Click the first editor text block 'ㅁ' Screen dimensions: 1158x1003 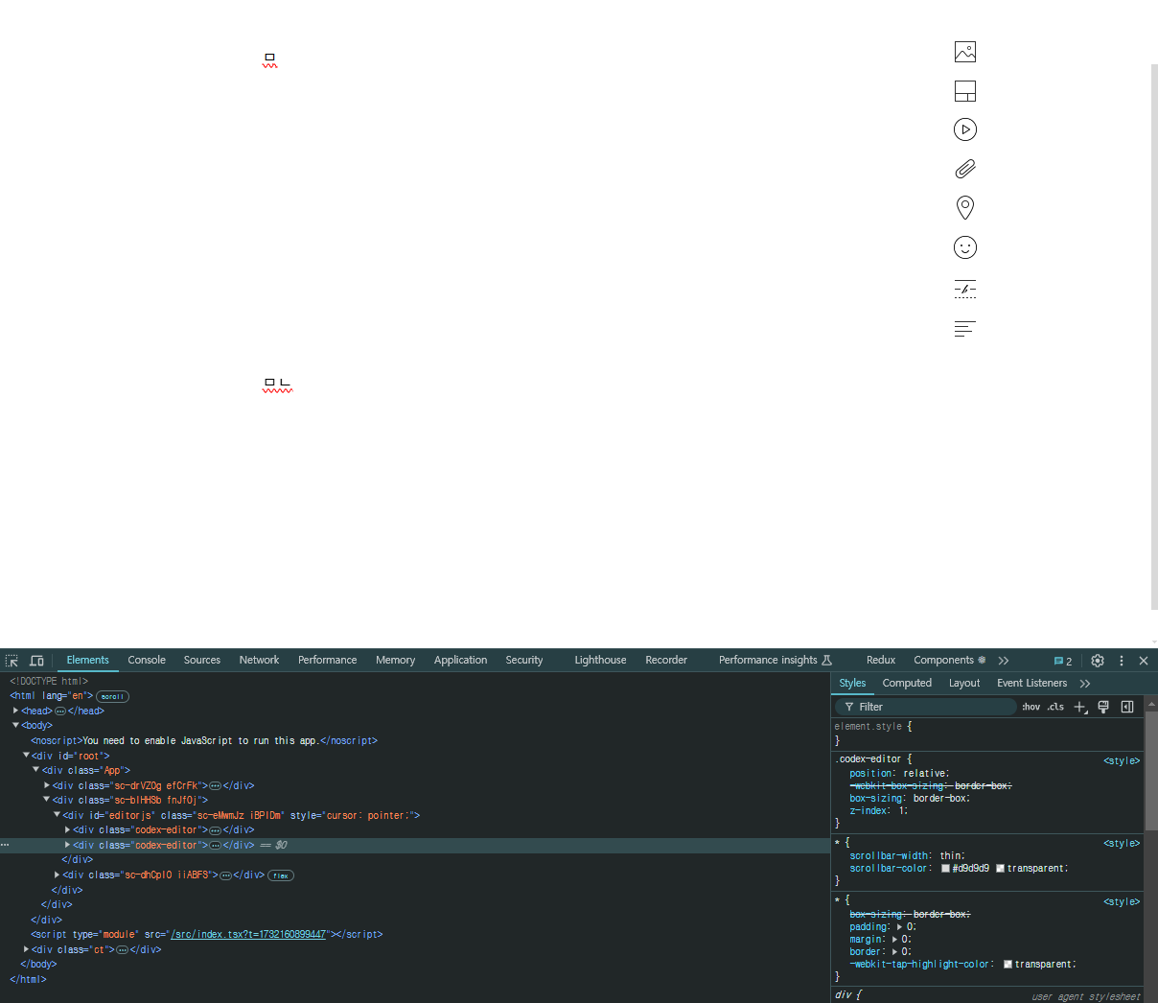pyautogui.click(x=269, y=59)
